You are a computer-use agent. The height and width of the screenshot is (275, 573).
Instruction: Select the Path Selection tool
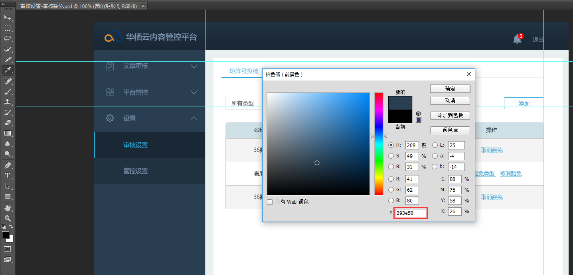[8, 186]
